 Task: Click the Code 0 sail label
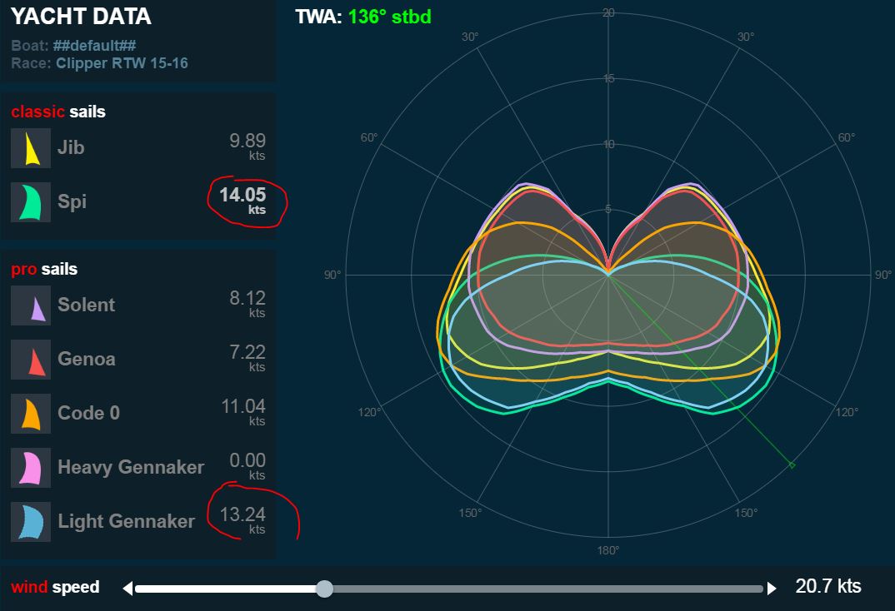pos(88,413)
